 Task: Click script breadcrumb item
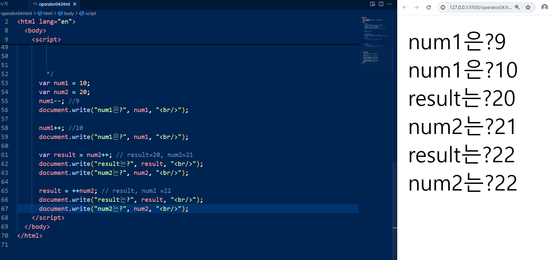[x=87, y=13]
